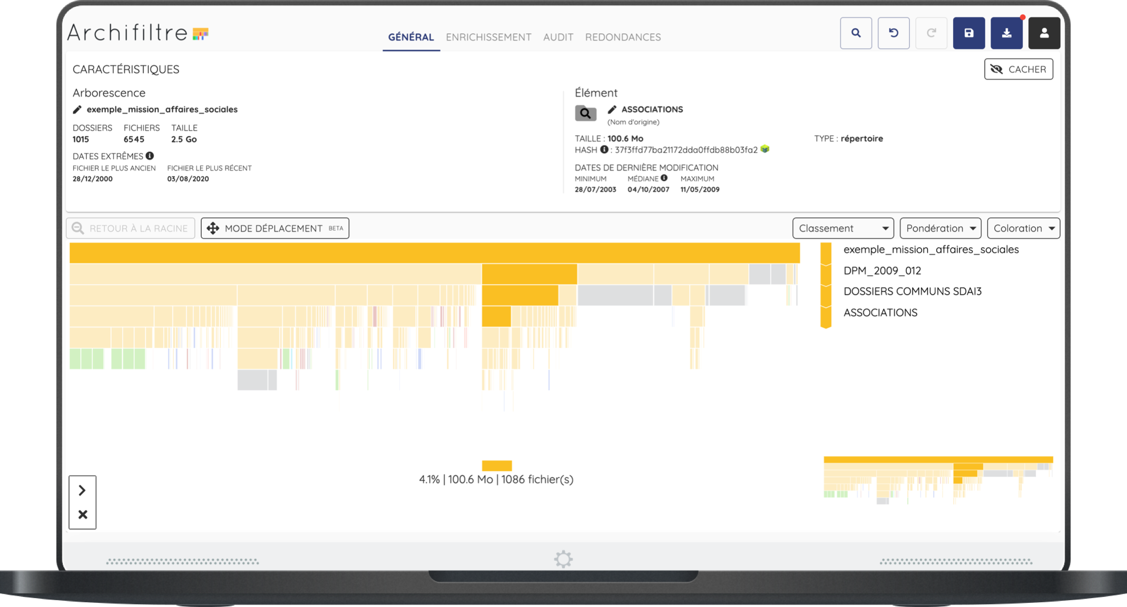Click the HASH info icon

coord(604,150)
